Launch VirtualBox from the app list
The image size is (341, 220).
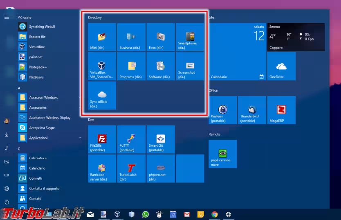49,47
